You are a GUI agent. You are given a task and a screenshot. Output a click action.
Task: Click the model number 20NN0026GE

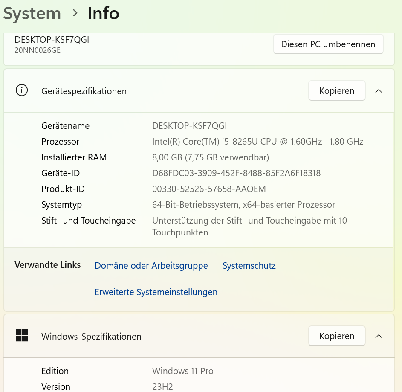point(38,50)
